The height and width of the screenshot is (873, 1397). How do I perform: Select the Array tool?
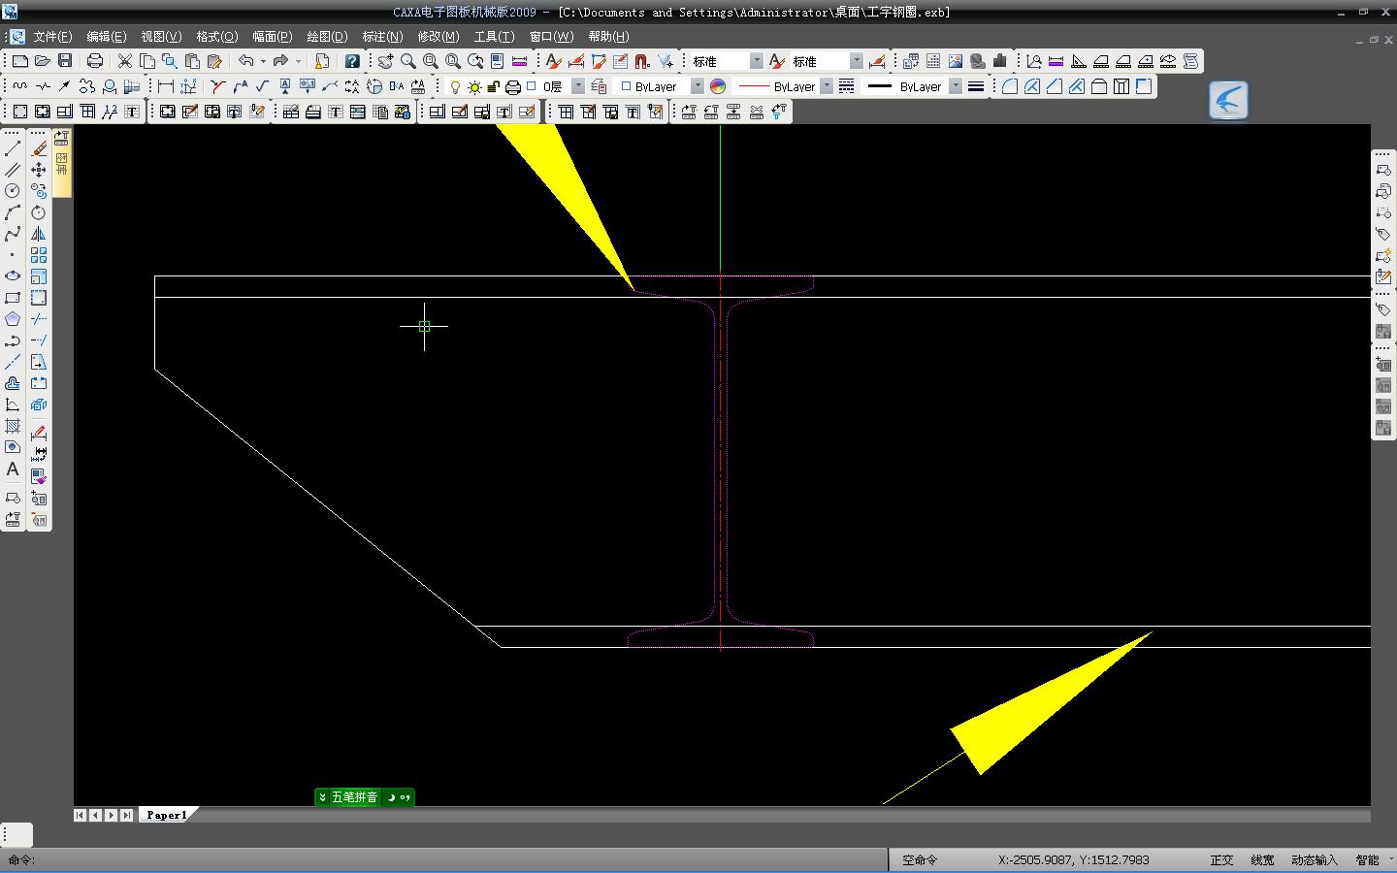39,255
